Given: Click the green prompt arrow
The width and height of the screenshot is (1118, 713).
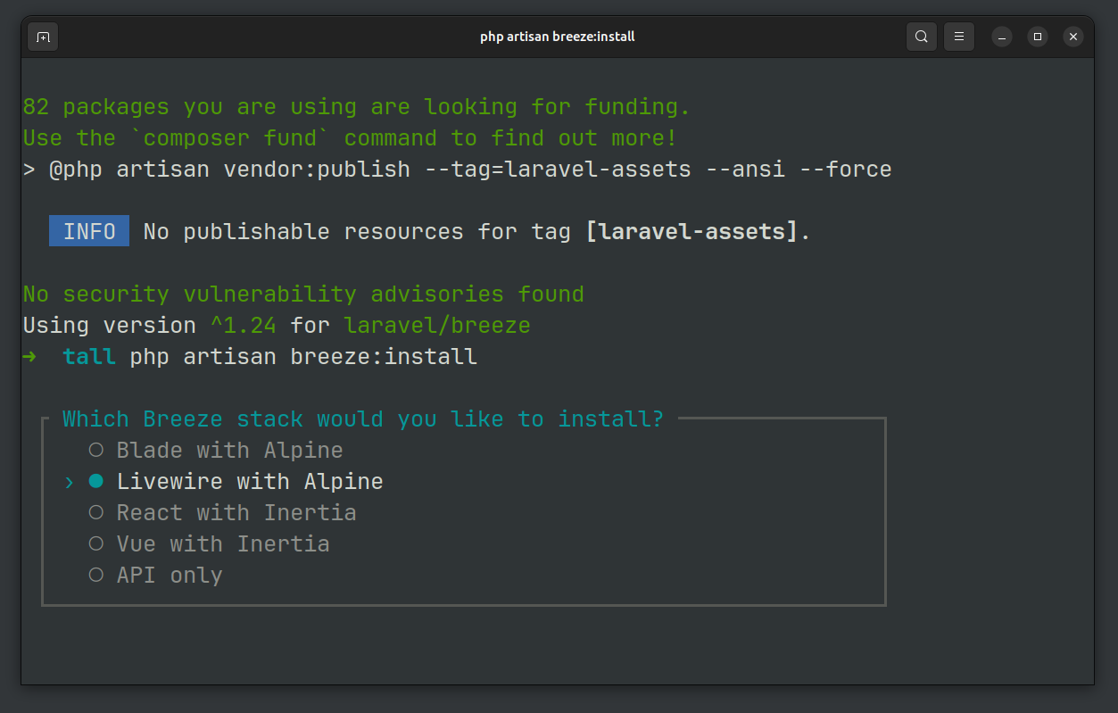Looking at the screenshot, I should [29, 356].
